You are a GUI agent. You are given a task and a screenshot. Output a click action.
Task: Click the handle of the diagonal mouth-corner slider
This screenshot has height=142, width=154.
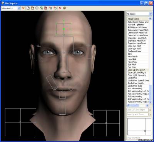55,89
